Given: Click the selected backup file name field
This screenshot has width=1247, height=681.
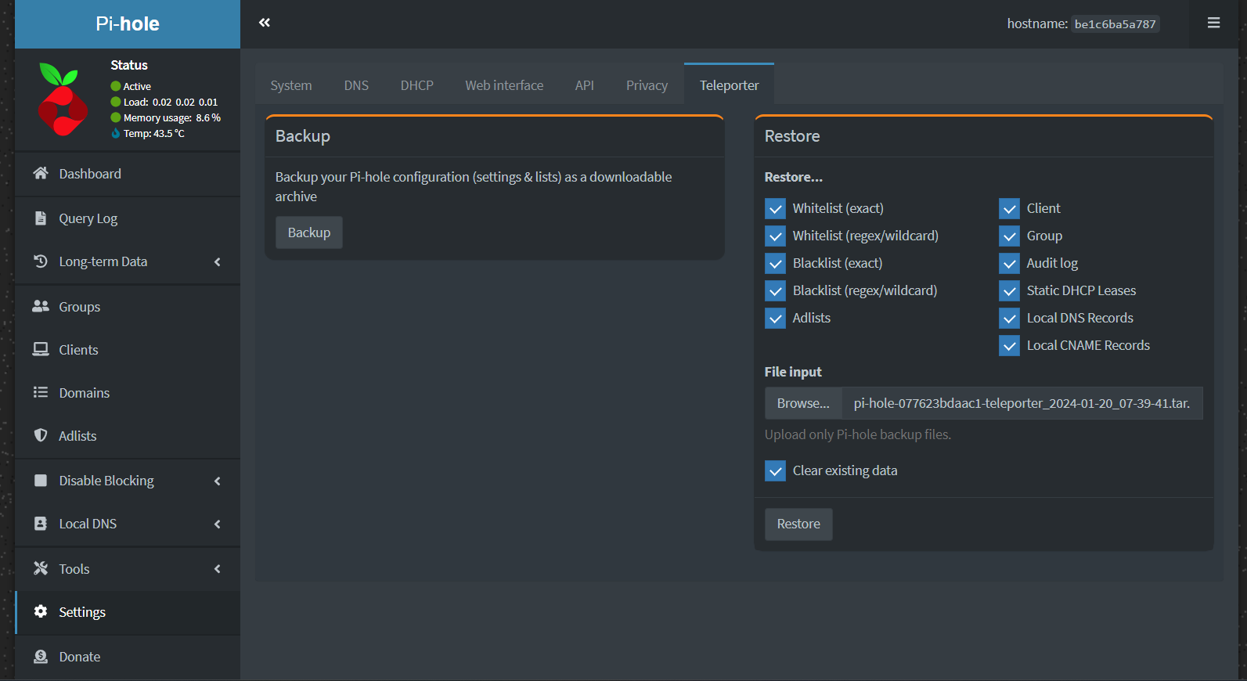Looking at the screenshot, I should [x=1022, y=403].
